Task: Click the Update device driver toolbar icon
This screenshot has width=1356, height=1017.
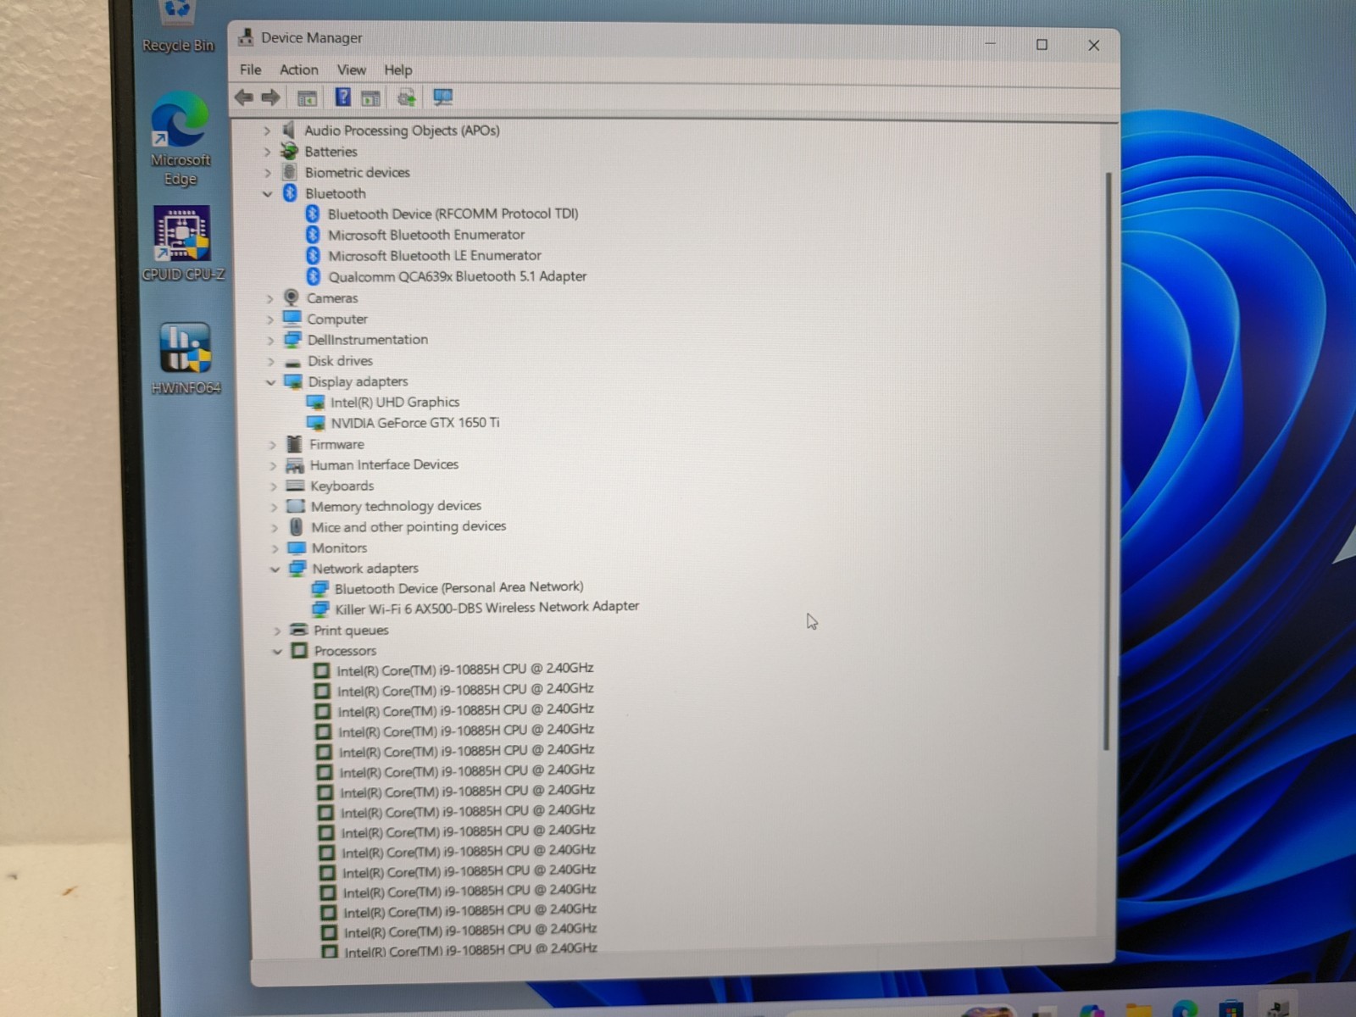Action: pyautogui.click(x=407, y=98)
